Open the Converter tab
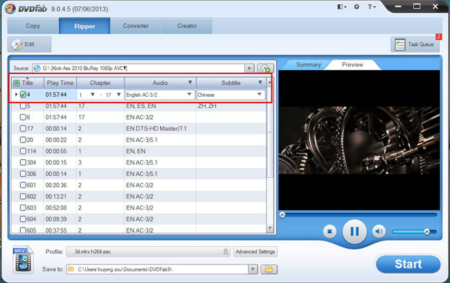This screenshot has width=450, height=283. pyautogui.click(x=136, y=26)
